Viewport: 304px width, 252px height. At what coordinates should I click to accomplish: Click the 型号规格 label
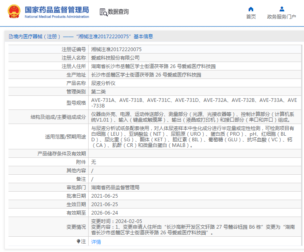76,103
